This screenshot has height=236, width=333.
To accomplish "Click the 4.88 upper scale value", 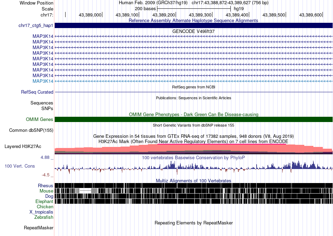I will [45, 157].
